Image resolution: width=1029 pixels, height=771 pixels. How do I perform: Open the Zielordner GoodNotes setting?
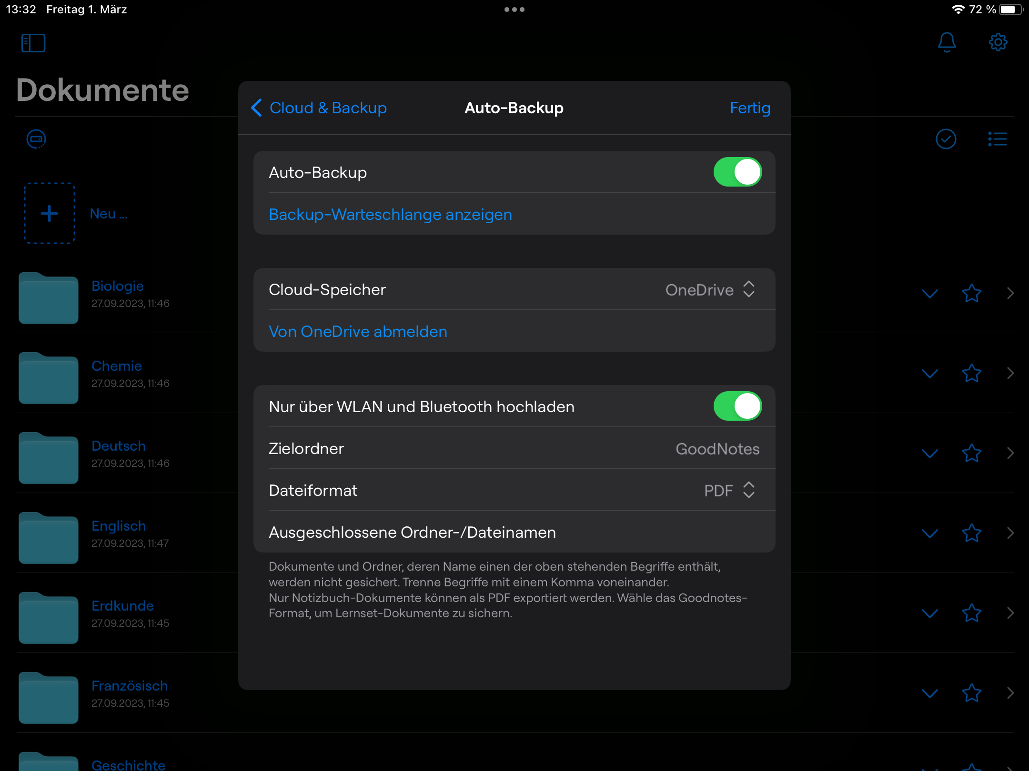point(514,448)
